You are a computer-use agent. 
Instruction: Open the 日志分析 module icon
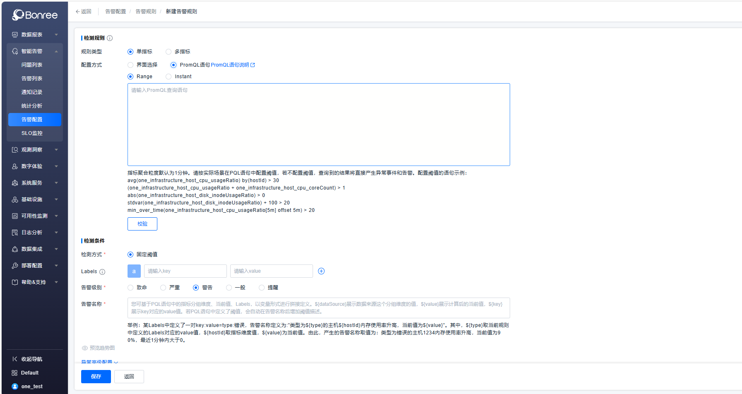pos(14,232)
